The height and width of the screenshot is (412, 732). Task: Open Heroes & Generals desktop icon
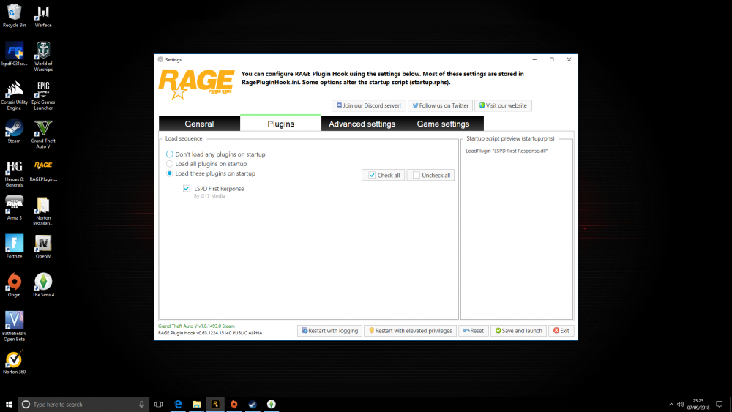click(14, 173)
